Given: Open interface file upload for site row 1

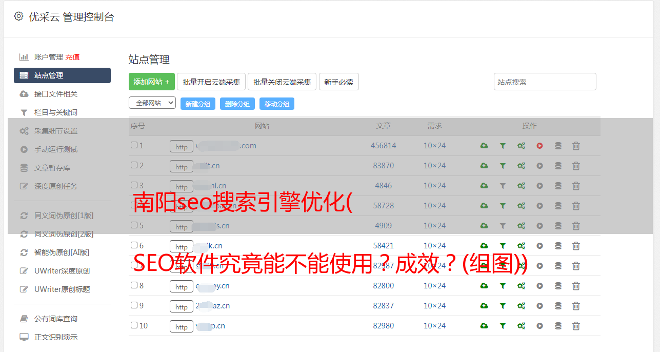Looking at the screenshot, I should pos(484,146).
